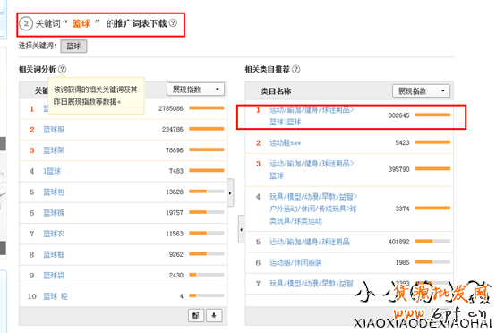The width and height of the screenshot is (496, 333).
Task: Click the 类目名称 column header
Action: pos(276,91)
